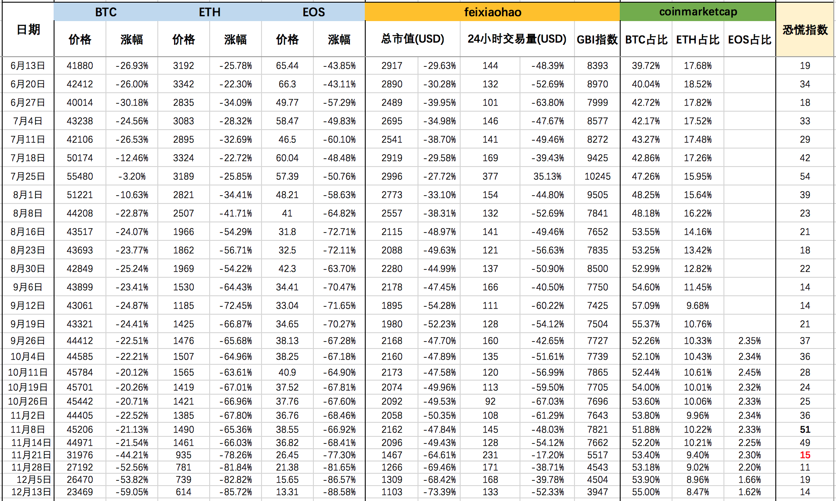This screenshot has width=836, height=501.
Task: Select BTC price cell 55480
Action: (80, 176)
